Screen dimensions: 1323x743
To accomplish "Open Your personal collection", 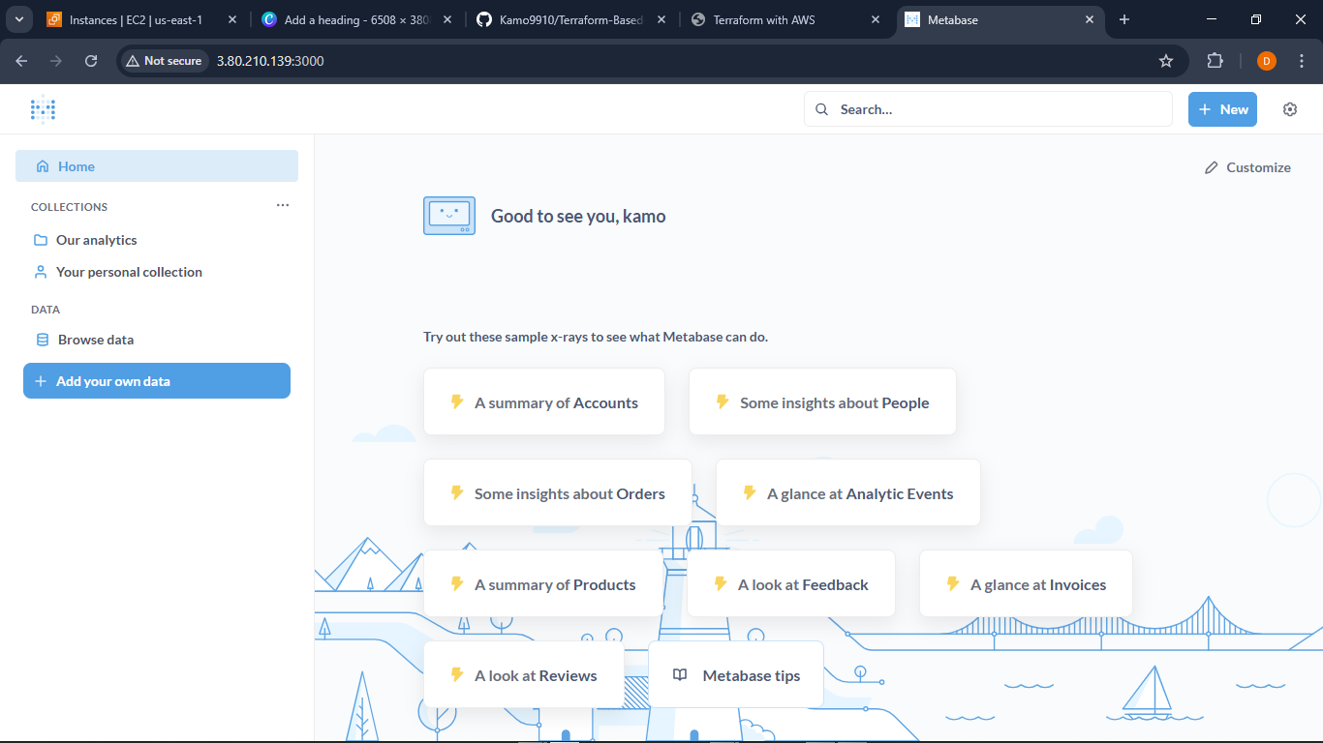I will click(128, 272).
